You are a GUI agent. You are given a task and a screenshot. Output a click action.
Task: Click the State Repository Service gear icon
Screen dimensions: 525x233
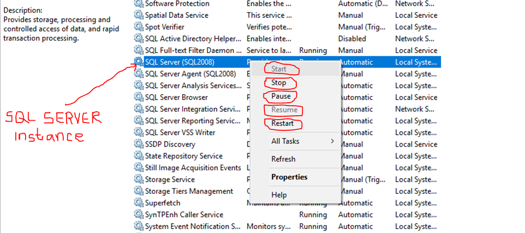point(138,156)
